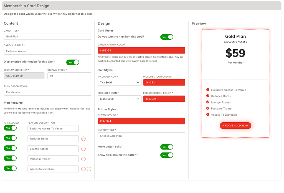
Task: Click the tick icon beside Exclusive Access To Venue
Action: (x=208, y=90)
